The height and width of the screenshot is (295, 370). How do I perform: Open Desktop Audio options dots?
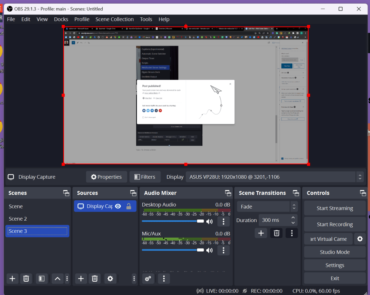[x=223, y=221]
